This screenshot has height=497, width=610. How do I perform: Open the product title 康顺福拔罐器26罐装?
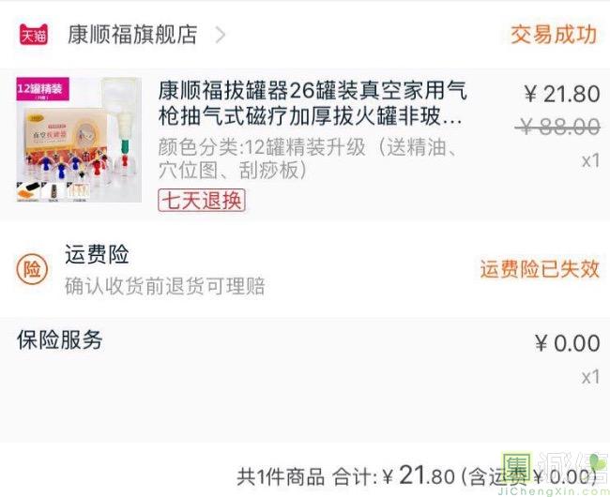click(313, 103)
